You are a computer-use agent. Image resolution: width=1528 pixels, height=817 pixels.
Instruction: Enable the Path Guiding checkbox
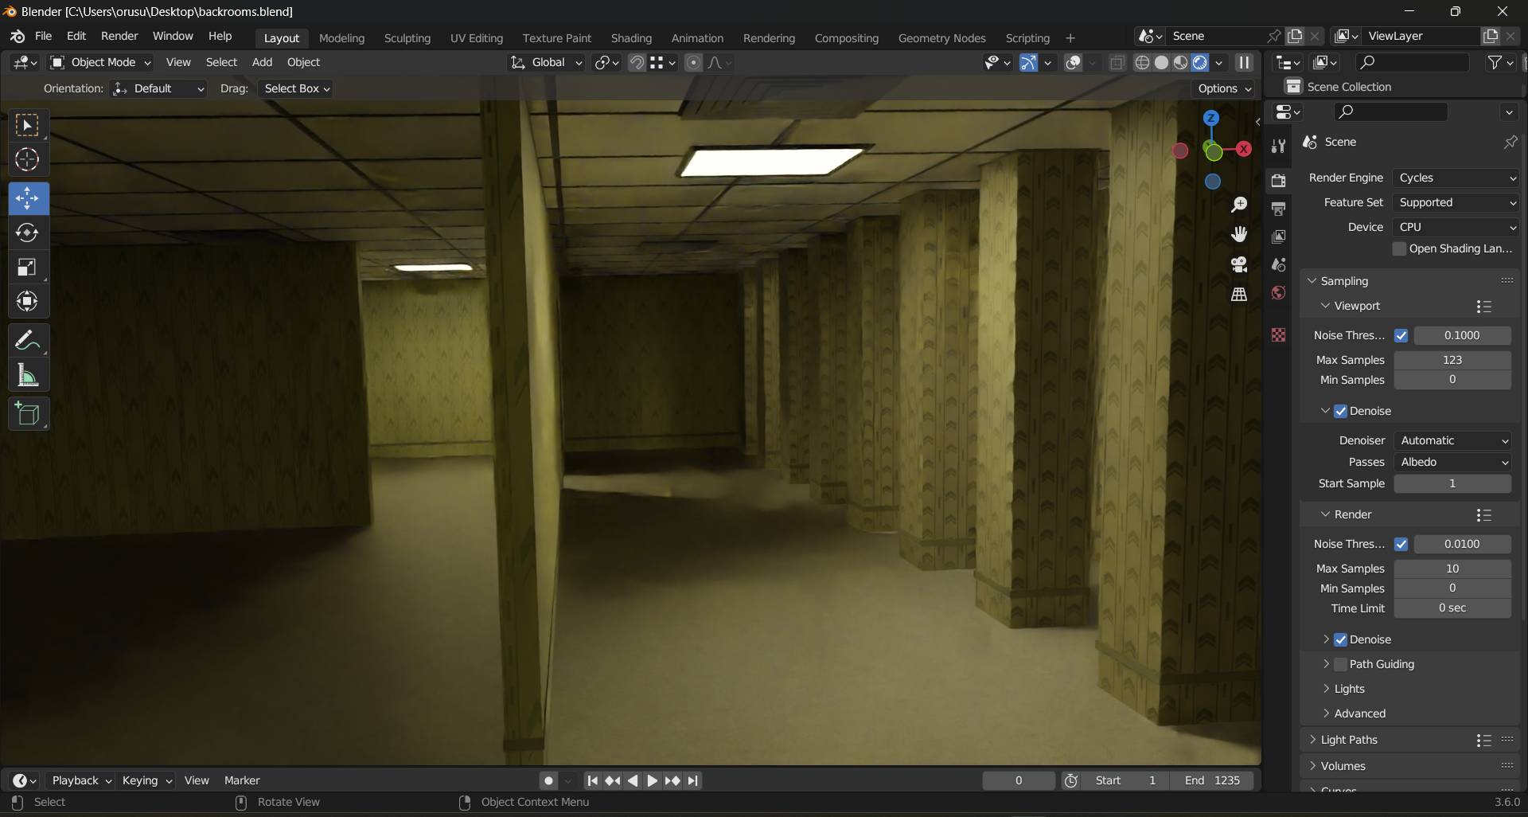(x=1340, y=664)
